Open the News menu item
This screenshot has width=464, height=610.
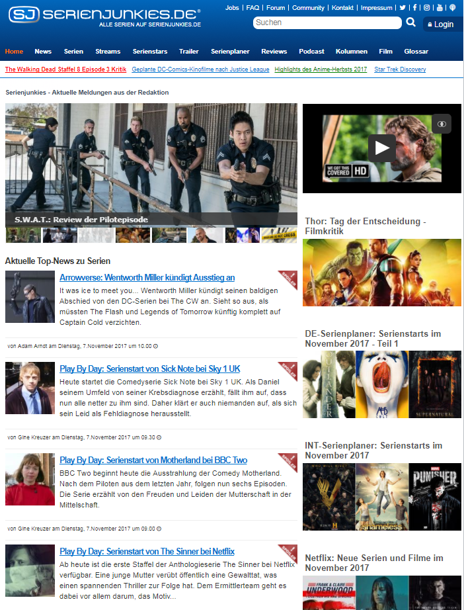(43, 52)
